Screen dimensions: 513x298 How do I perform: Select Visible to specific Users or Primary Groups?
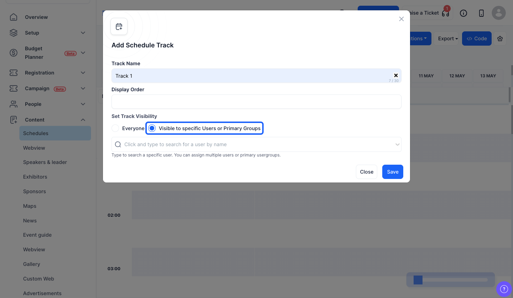pos(204,128)
